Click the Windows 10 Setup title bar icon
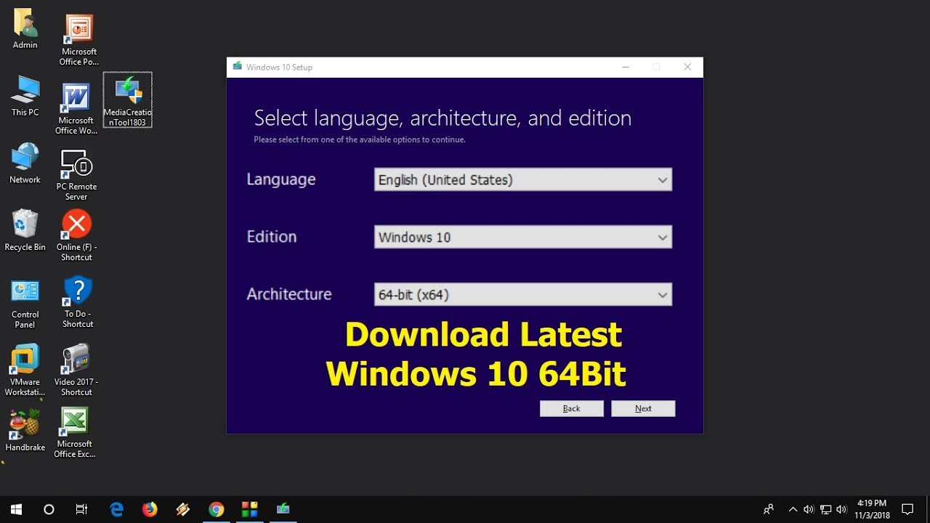The width and height of the screenshot is (930, 523). pos(237,67)
